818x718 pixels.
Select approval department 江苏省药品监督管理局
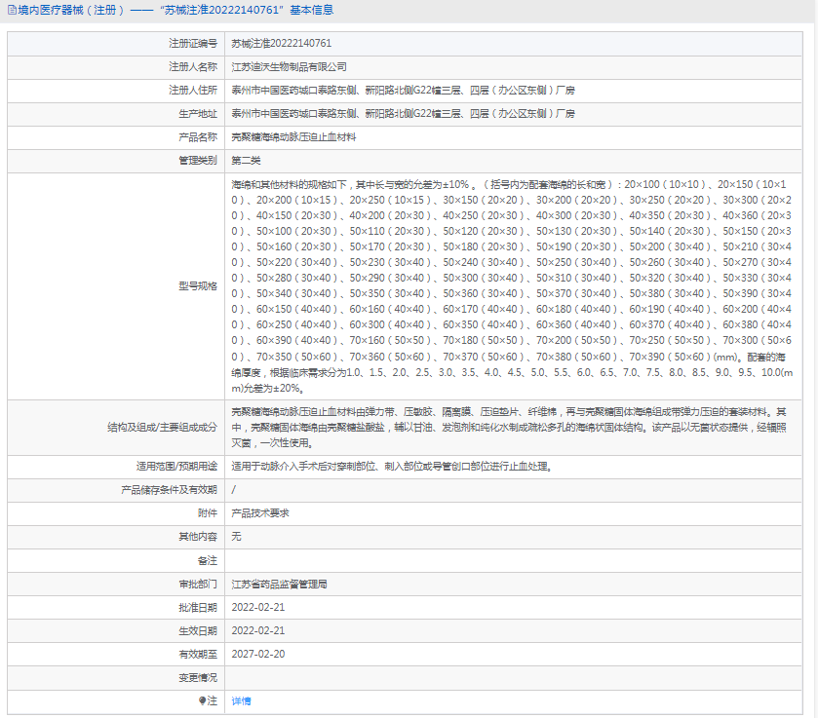pyautogui.click(x=279, y=584)
